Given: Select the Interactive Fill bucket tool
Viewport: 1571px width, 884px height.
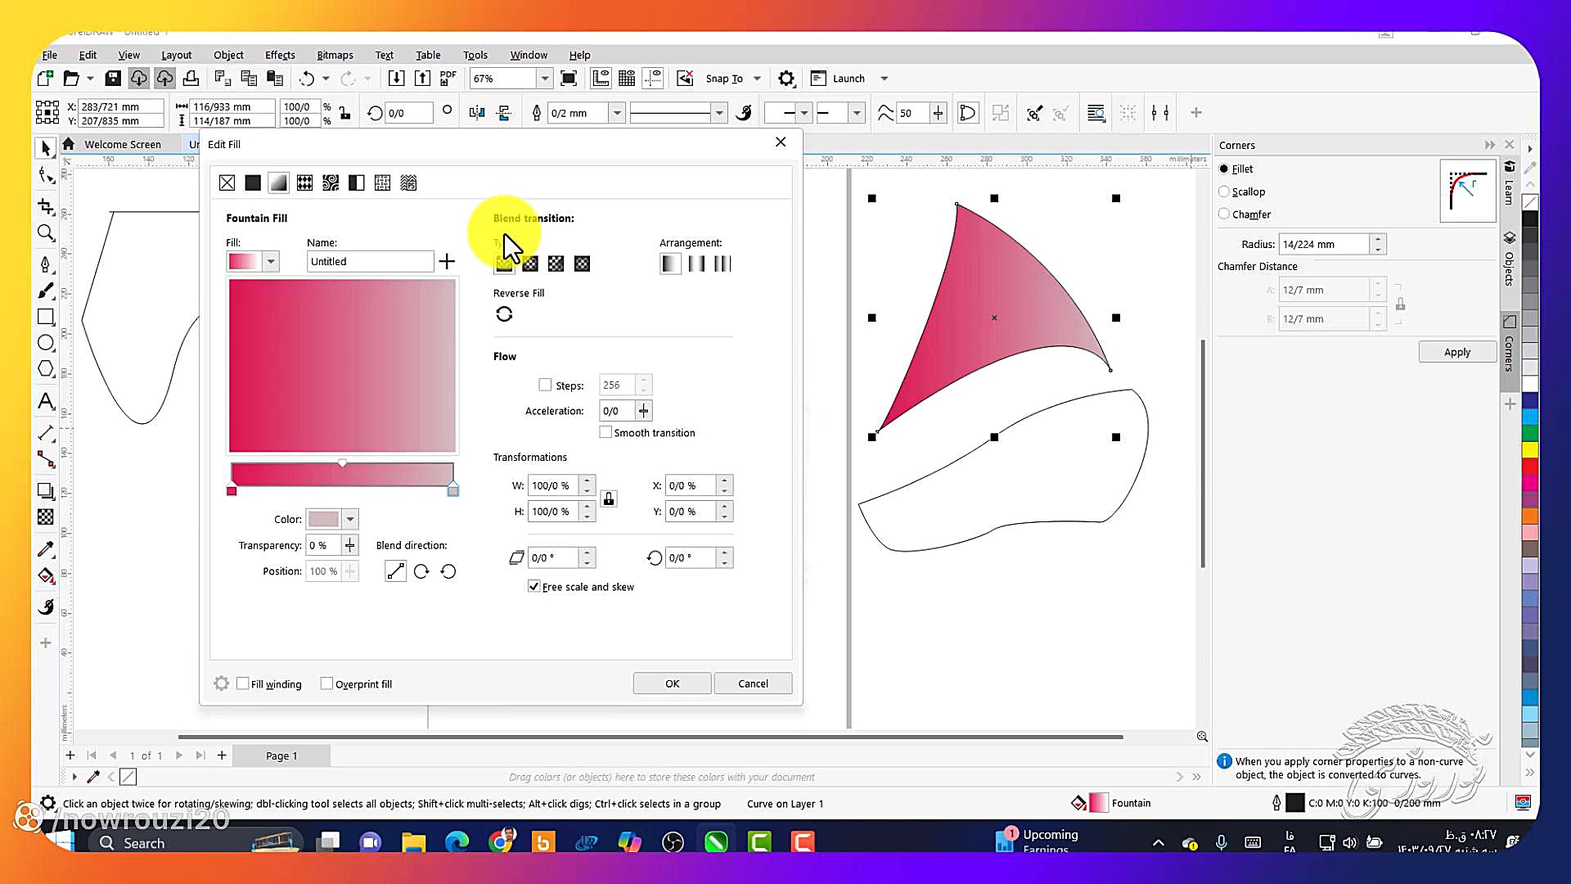Looking at the screenshot, I should pos(46,576).
